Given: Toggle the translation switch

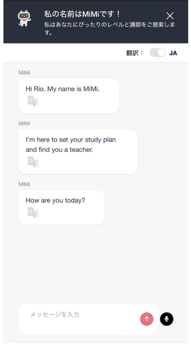Looking at the screenshot, I should pos(158,53).
